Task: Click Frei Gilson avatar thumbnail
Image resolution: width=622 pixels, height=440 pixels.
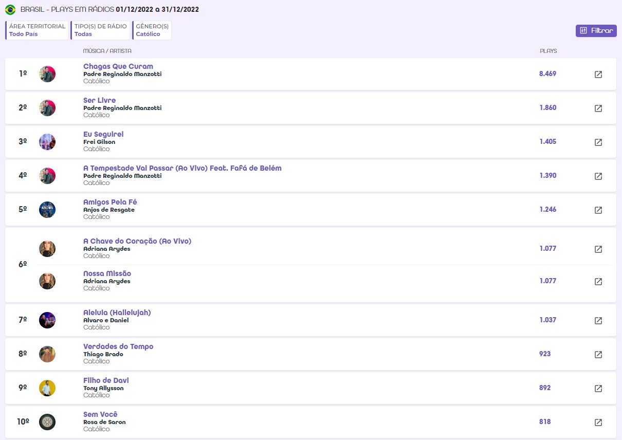Action: click(x=47, y=142)
